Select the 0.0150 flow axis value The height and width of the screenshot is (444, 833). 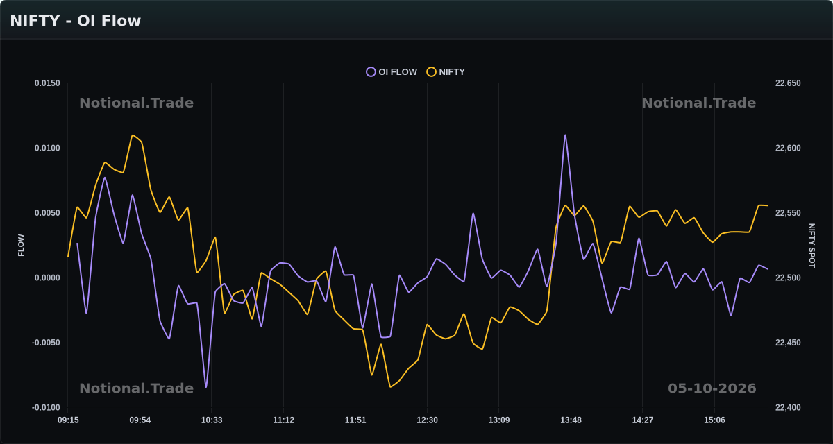coord(47,83)
